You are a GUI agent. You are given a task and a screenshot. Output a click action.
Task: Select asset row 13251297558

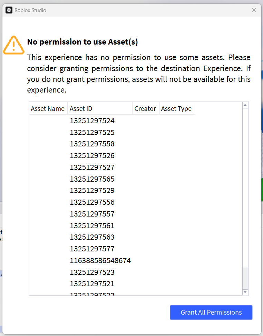tap(92, 144)
